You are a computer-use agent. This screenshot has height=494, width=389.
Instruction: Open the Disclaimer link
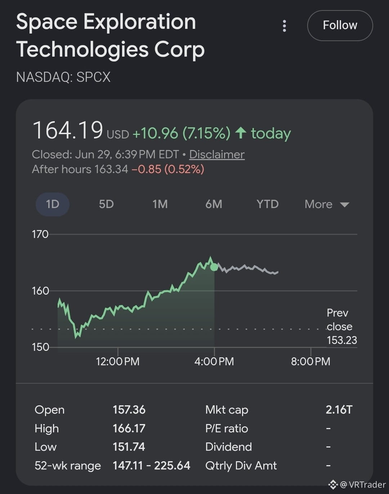pos(217,154)
